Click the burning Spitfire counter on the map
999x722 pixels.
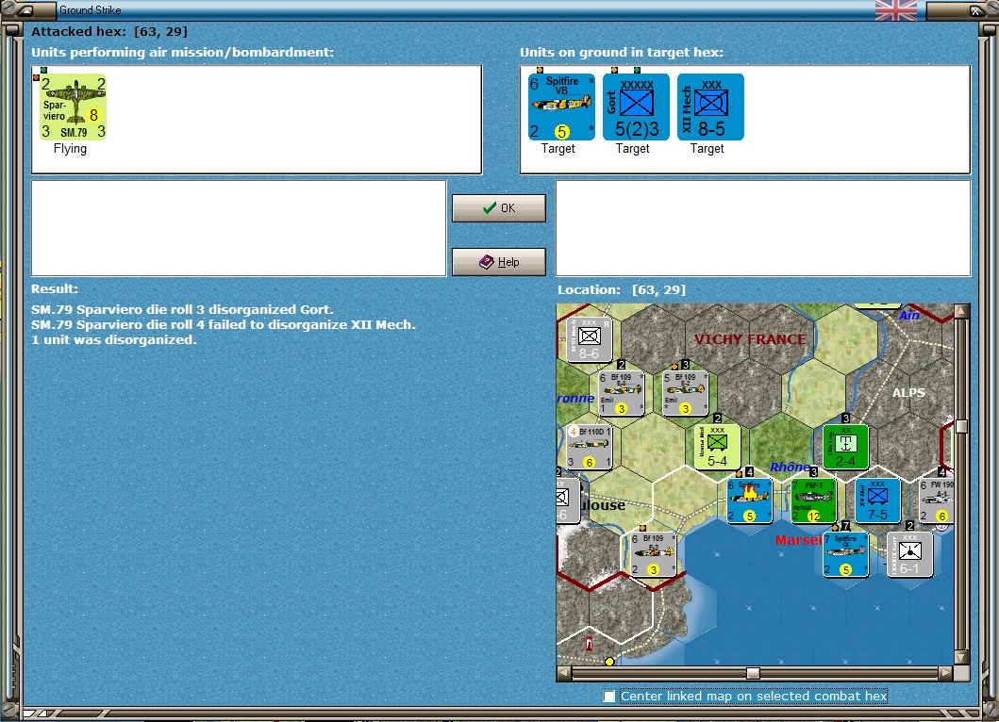[749, 500]
